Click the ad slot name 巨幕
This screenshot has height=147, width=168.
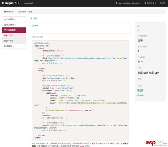[140, 41]
